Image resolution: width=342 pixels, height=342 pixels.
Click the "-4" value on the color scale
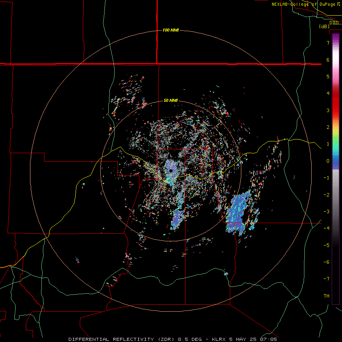tap(326, 228)
